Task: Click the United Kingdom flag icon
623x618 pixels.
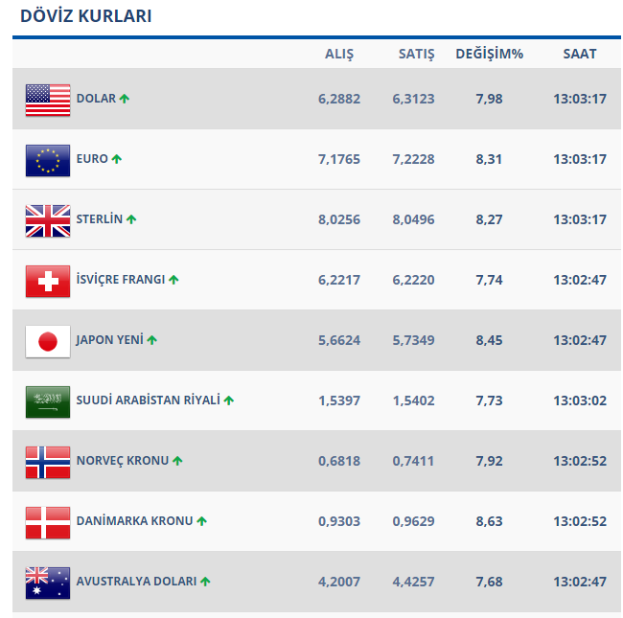Action: click(x=48, y=220)
